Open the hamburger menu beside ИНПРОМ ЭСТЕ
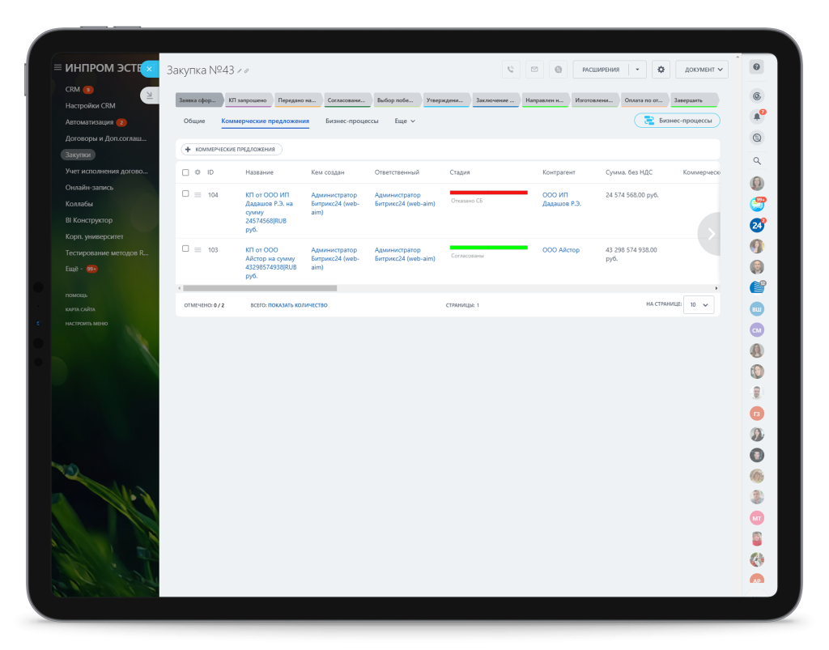The width and height of the screenshot is (829, 650). [57, 68]
